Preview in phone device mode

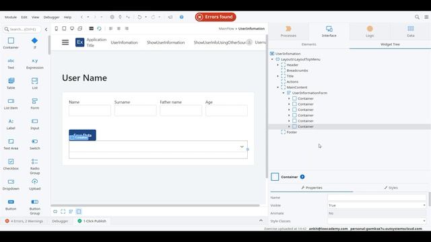[x=57, y=28]
